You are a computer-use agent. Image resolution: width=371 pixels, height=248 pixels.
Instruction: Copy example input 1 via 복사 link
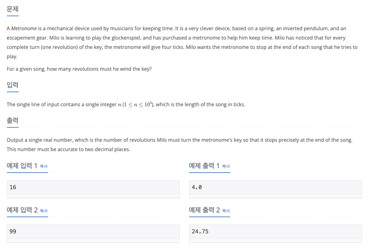[x=44, y=166]
